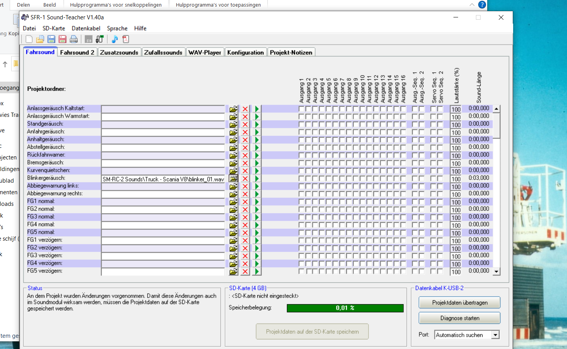Open file browser for Blinkergeräusch row
567x349 pixels.
(x=233, y=179)
